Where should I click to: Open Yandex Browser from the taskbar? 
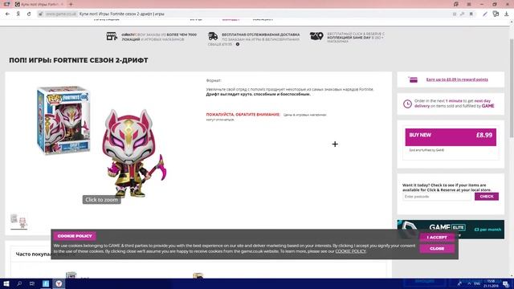[59, 283]
